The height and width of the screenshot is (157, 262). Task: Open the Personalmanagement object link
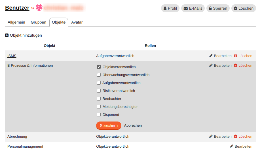click(25, 146)
